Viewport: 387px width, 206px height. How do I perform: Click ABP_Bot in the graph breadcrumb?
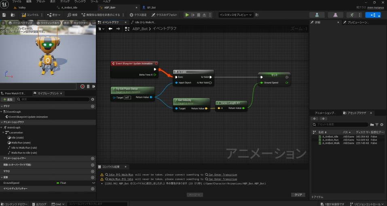[x=140, y=29]
